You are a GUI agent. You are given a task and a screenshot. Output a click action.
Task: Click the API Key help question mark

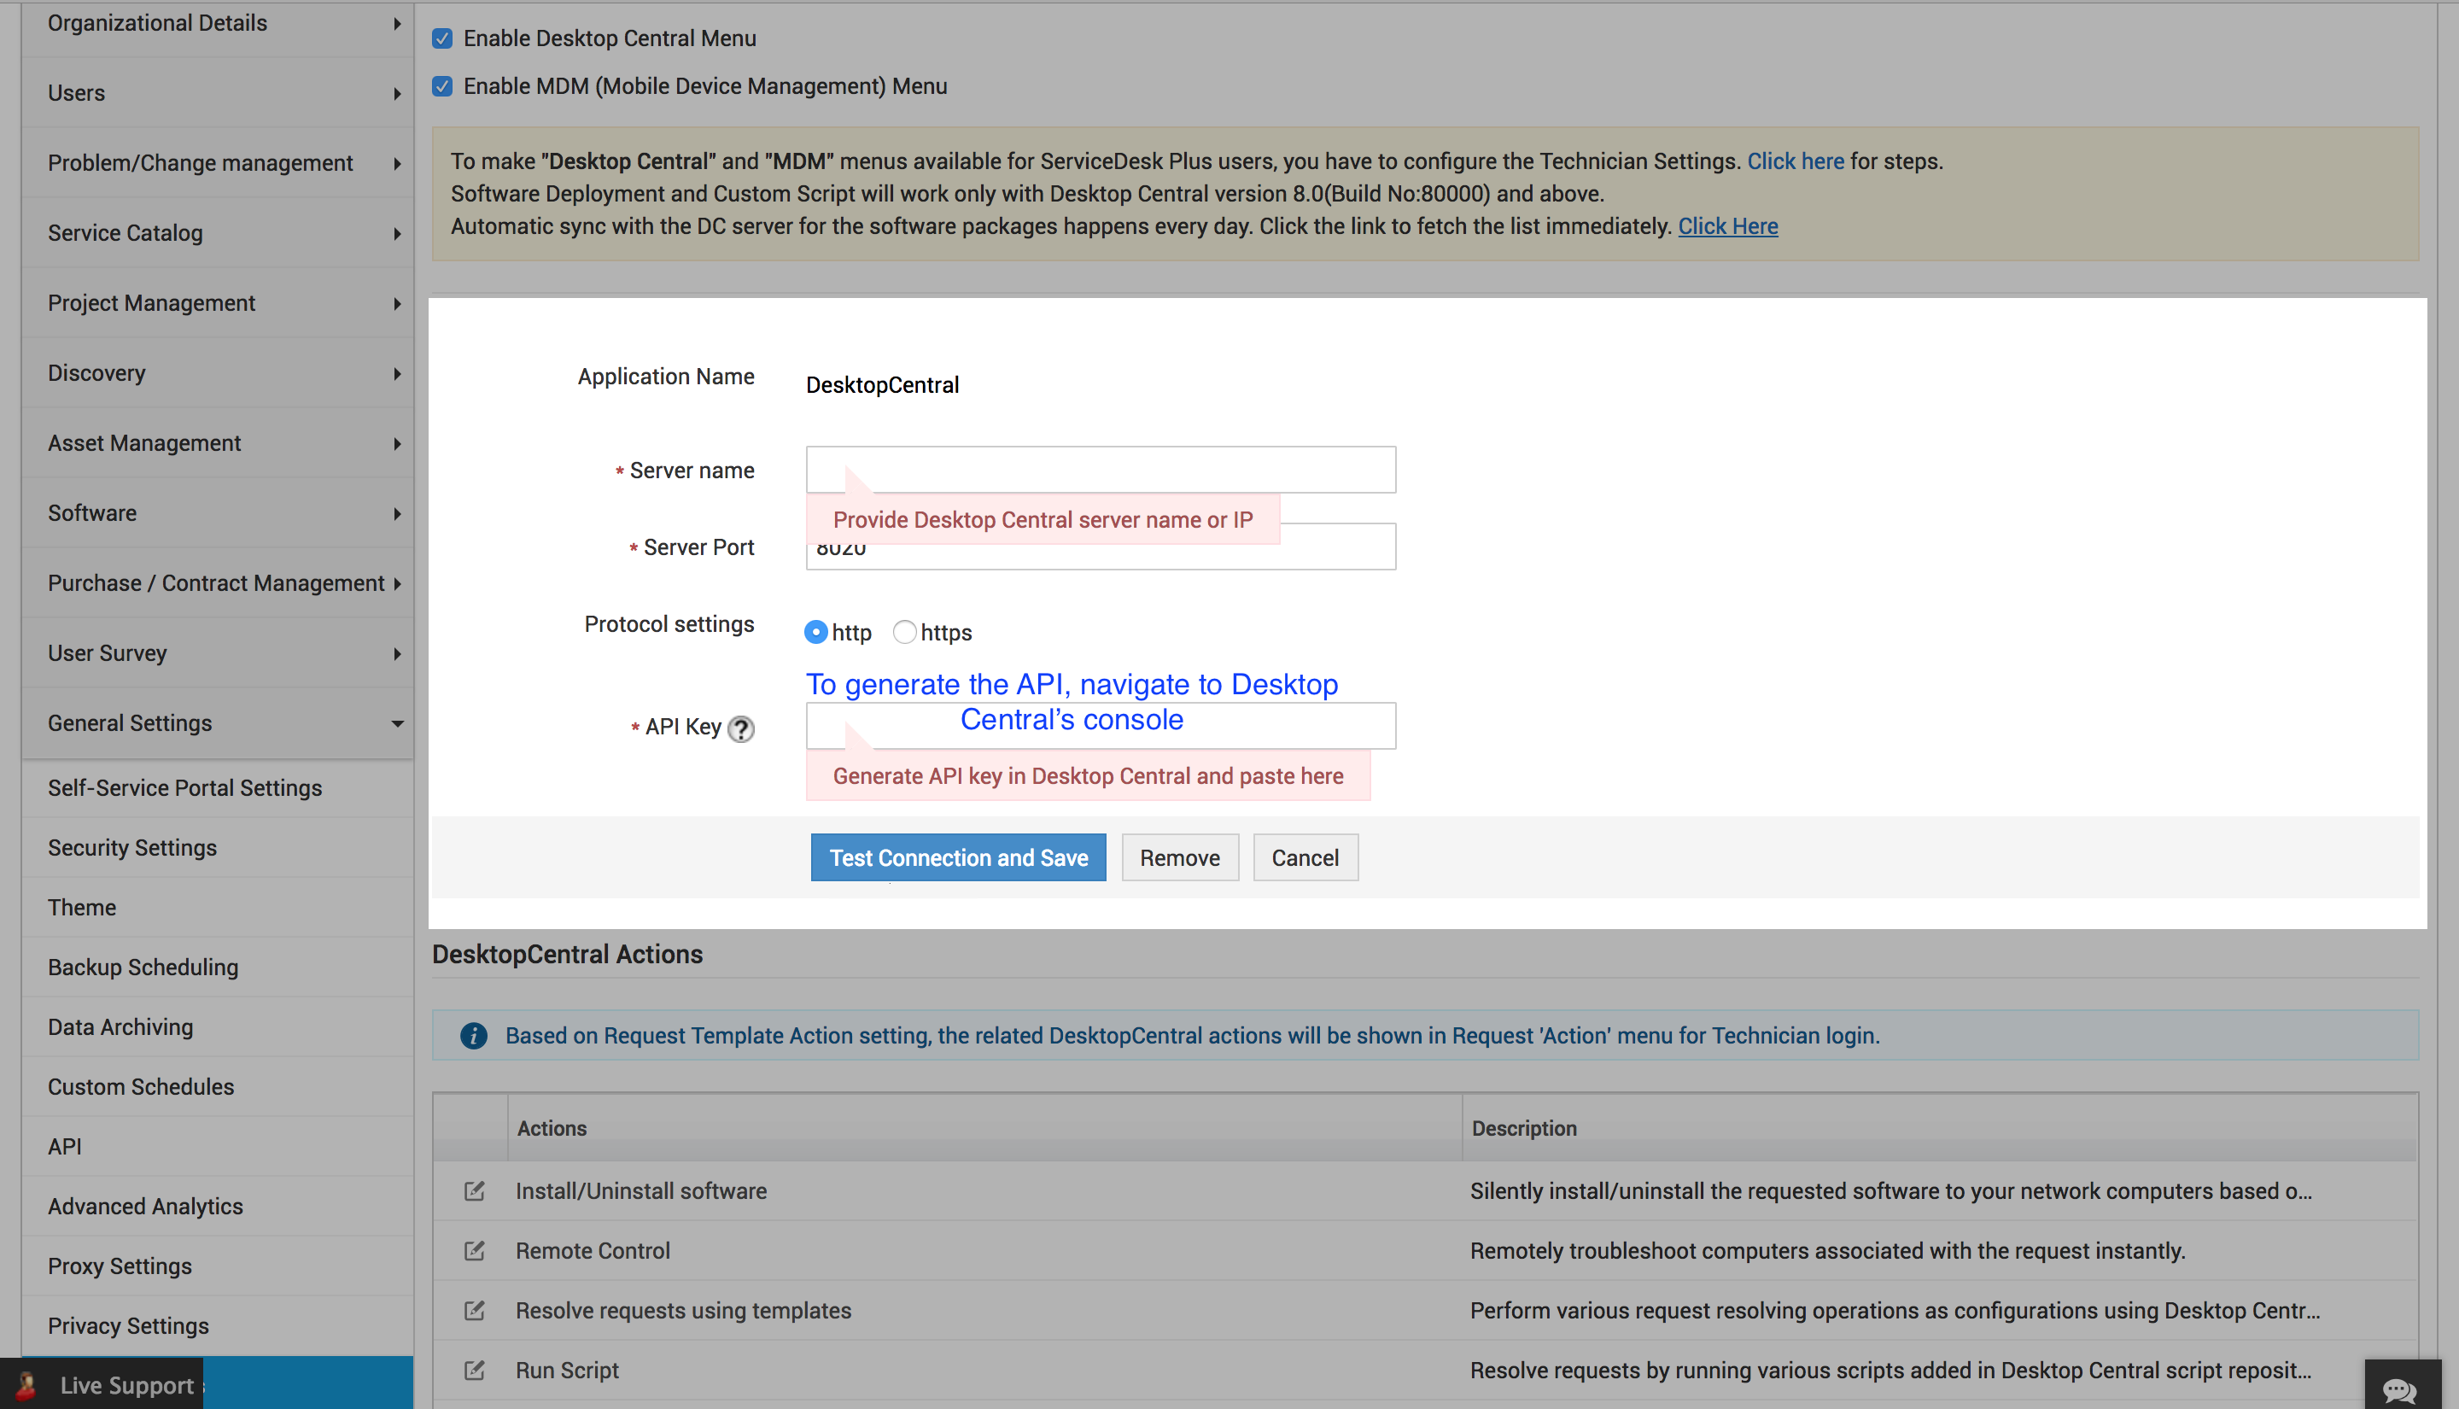[x=741, y=728]
